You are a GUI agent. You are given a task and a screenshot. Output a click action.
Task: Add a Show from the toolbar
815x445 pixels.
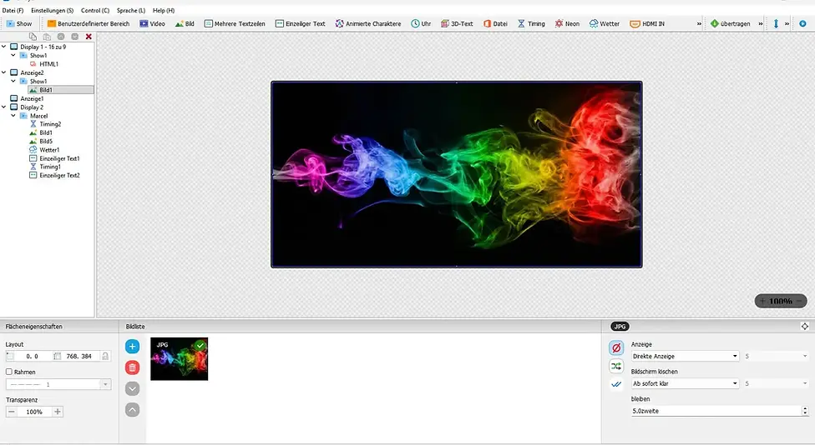[x=19, y=24]
